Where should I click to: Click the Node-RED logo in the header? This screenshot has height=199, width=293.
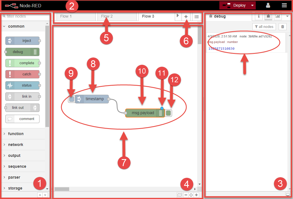click(x=11, y=6)
